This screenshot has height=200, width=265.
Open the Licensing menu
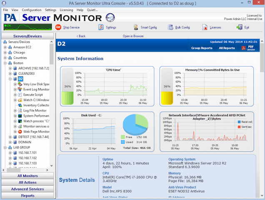66,10
